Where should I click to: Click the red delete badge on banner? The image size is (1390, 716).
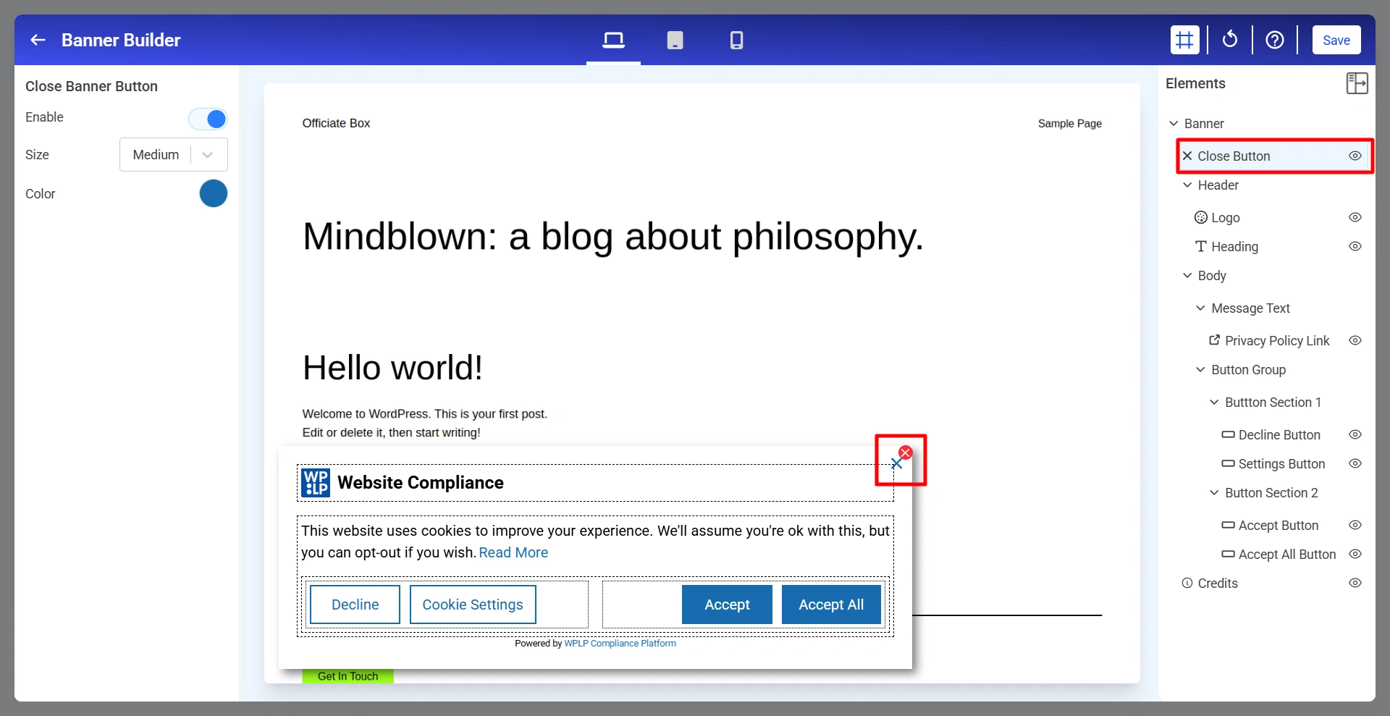(905, 452)
